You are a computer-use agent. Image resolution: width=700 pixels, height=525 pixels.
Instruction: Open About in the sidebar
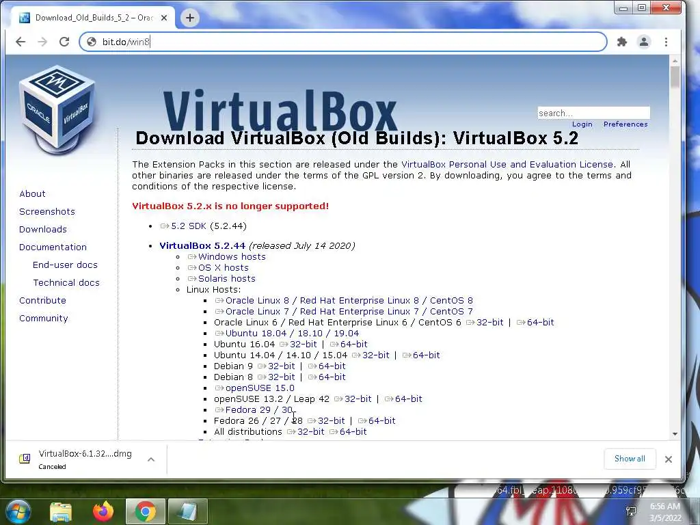click(x=32, y=193)
